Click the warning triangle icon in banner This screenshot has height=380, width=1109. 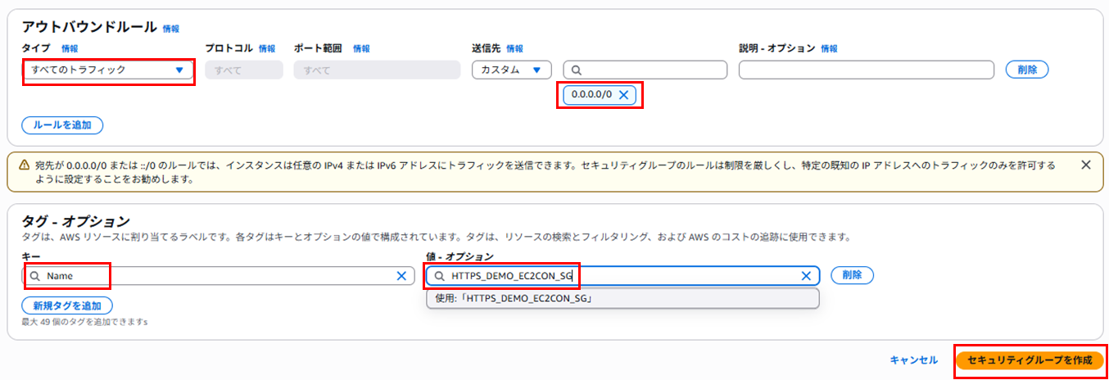coord(25,165)
